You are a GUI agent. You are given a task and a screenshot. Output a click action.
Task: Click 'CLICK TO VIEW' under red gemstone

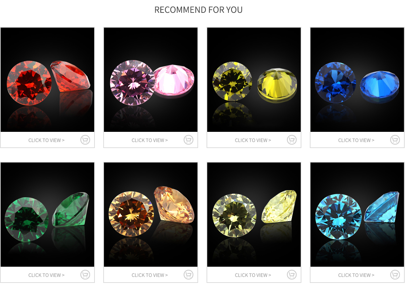tap(46, 140)
